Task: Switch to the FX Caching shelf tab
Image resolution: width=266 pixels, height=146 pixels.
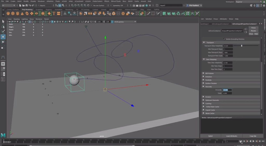Action: [x=85, y=10]
